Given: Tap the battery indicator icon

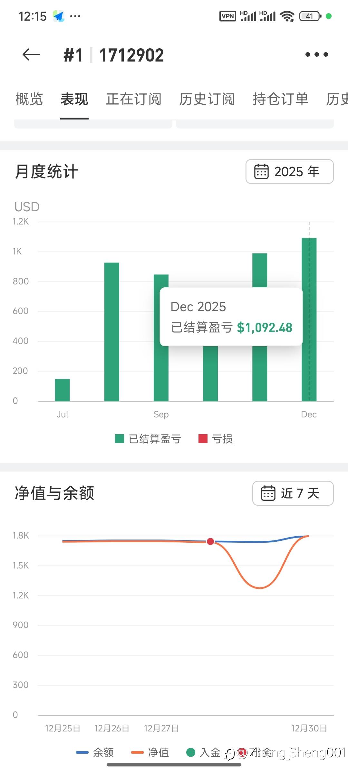Looking at the screenshot, I should pyautogui.click(x=310, y=16).
